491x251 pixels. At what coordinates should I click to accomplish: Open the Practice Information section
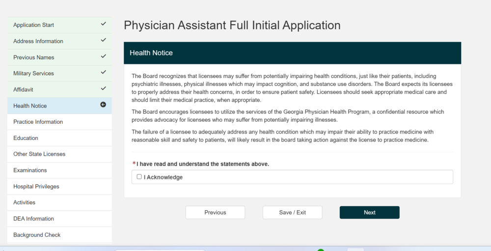click(x=59, y=122)
